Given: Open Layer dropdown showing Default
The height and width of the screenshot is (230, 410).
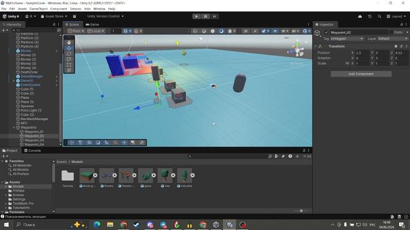Looking at the screenshot, I should pos(393,38).
